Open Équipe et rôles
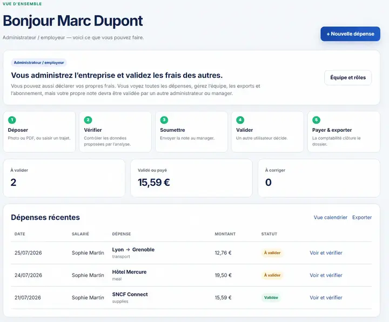 [348, 78]
